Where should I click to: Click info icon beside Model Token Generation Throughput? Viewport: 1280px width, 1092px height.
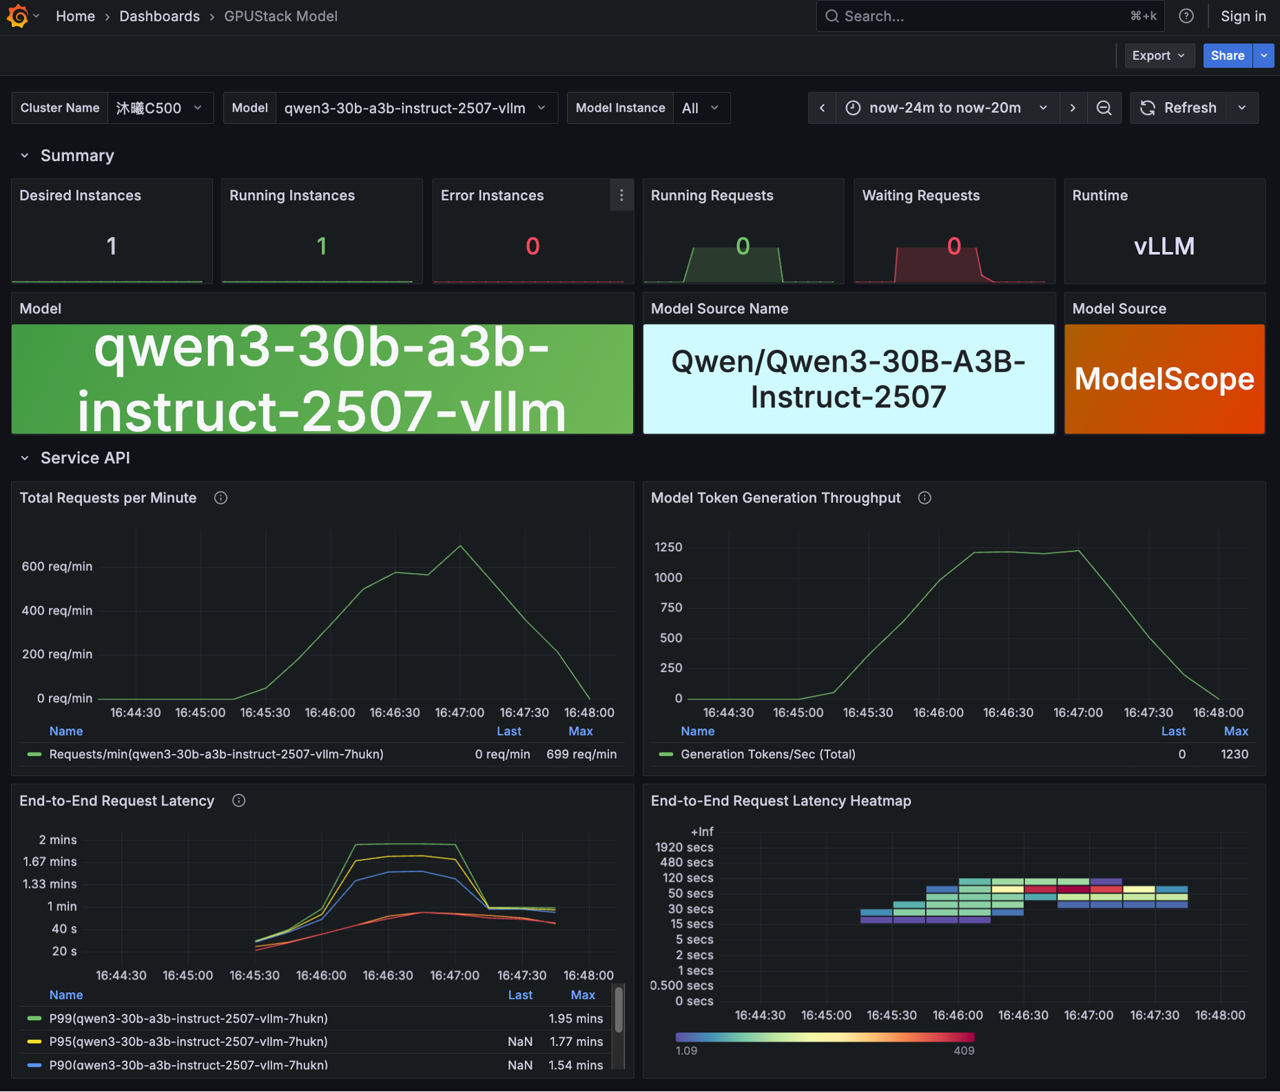[925, 498]
